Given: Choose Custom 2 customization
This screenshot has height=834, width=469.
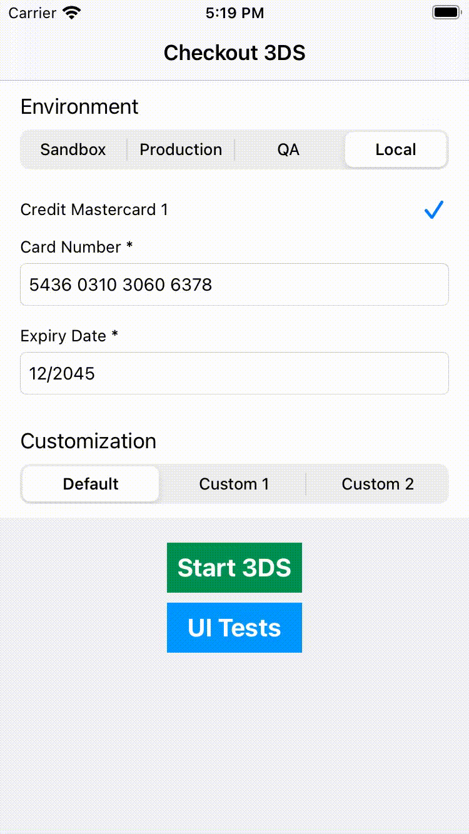Looking at the screenshot, I should tap(378, 484).
